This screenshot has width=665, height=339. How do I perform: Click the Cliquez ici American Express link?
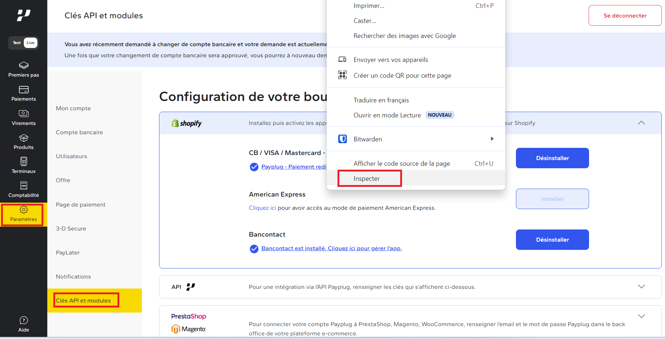click(x=263, y=208)
